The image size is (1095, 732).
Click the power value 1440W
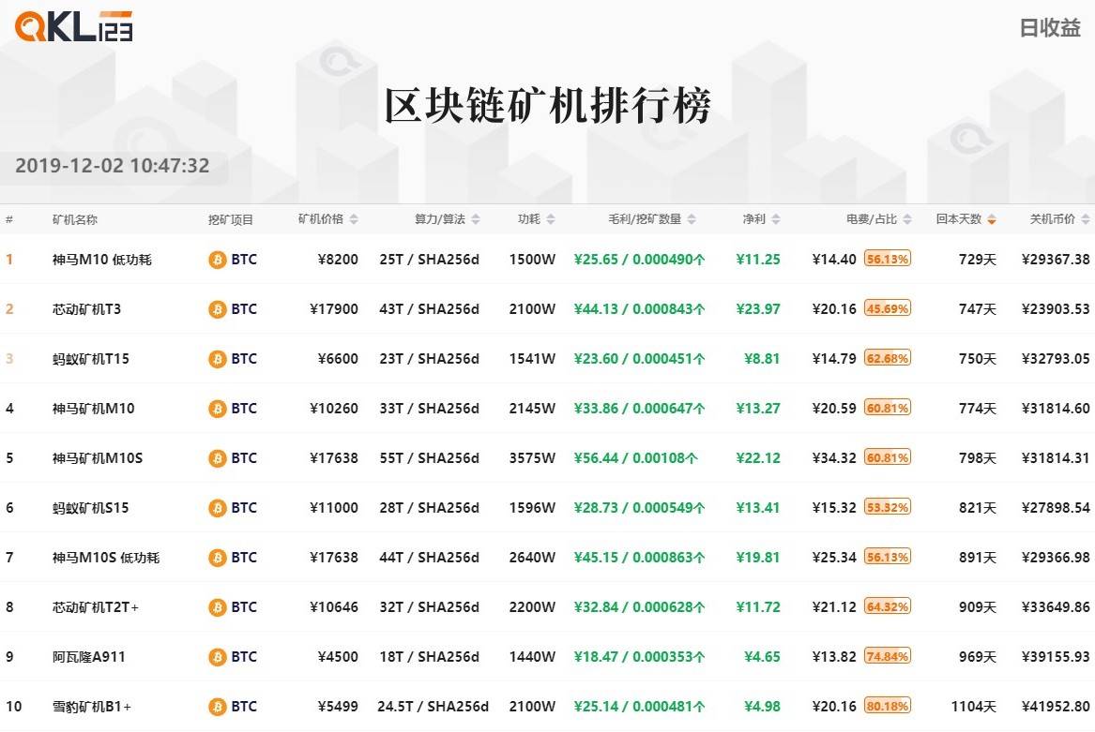532,657
